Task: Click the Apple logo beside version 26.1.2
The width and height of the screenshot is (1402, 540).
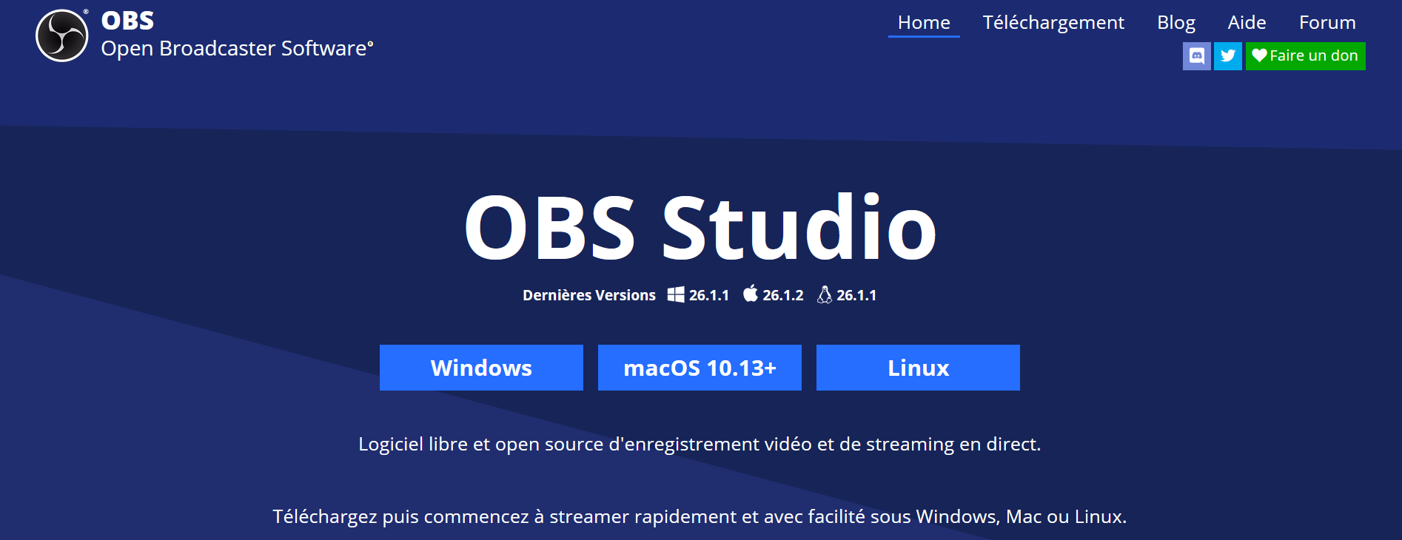Action: pos(751,294)
